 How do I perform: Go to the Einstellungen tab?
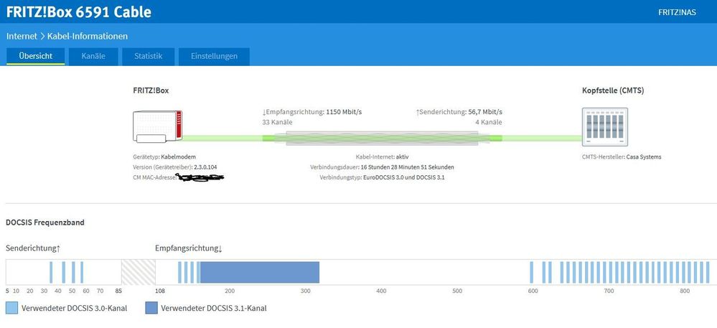pyautogui.click(x=214, y=56)
